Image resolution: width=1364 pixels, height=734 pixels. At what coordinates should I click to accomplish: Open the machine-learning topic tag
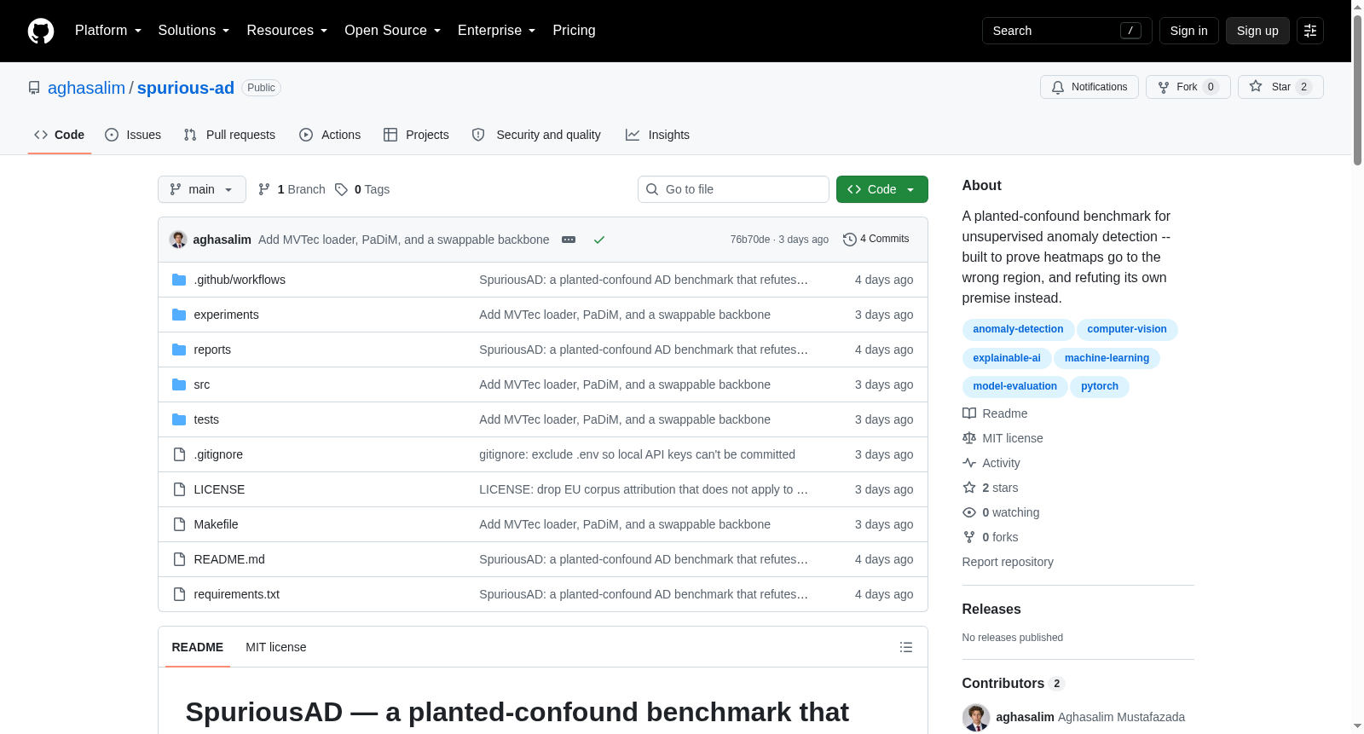[1107, 358]
